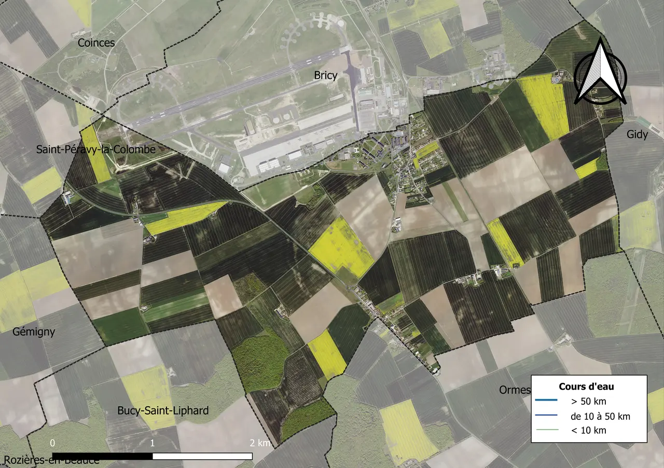This screenshot has width=664, height=468.
Task: Select the Ormes commune label
Action: click(515, 390)
